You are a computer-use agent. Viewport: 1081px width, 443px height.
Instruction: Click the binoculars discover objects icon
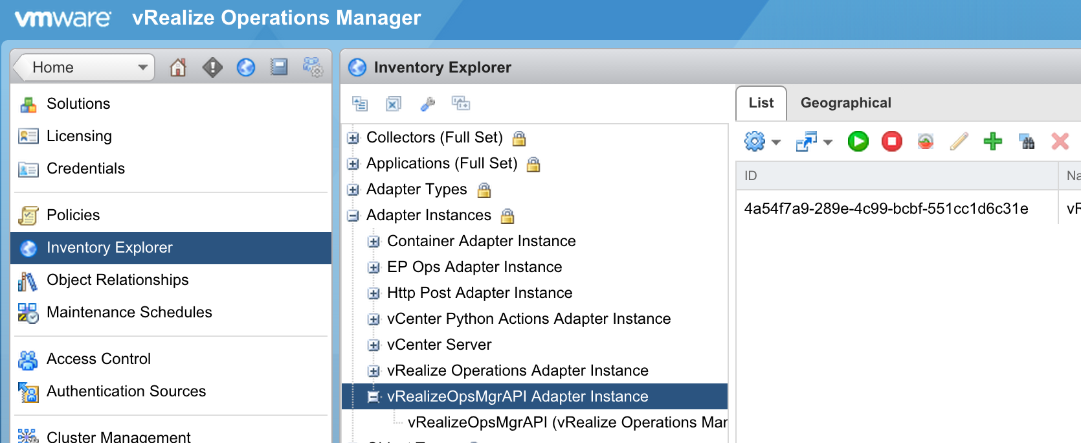click(x=1027, y=141)
